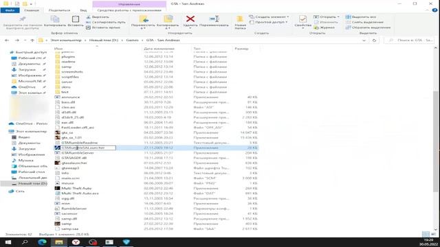Switch to Home (Главная) tab
The image size is (440, 247).
tap(32, 10)
